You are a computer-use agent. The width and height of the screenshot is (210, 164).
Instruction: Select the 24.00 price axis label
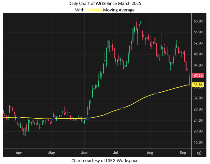(x=198, y=120)
